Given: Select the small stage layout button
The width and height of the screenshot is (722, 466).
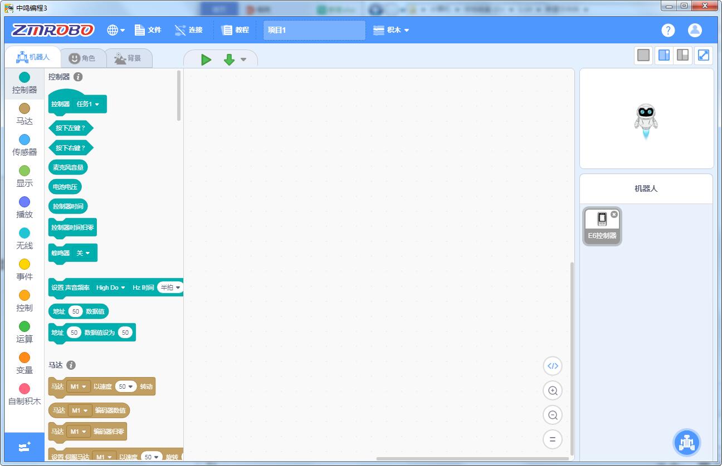Looking at the screenshot, I should pos(664,55).
